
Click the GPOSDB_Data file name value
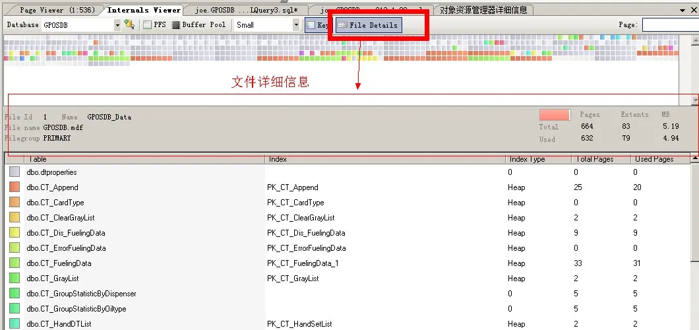[x=109, y=117]
